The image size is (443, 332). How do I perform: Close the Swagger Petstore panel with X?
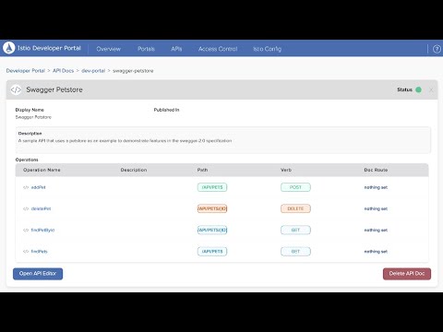click(x=431, y=89)
